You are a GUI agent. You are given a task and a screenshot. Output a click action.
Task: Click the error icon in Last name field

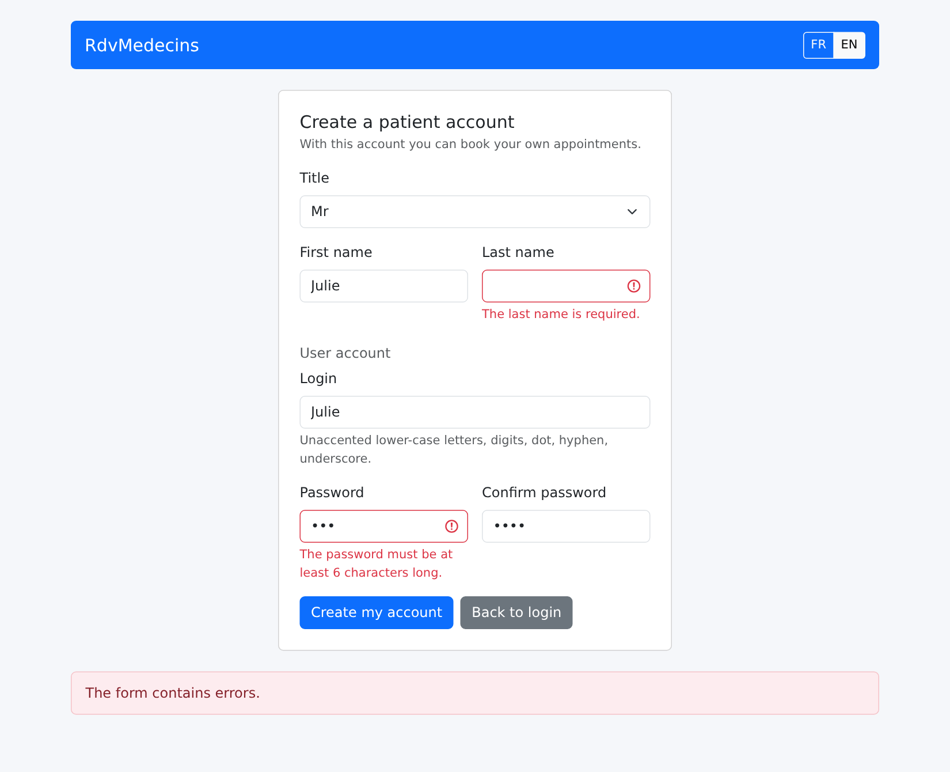633,286
